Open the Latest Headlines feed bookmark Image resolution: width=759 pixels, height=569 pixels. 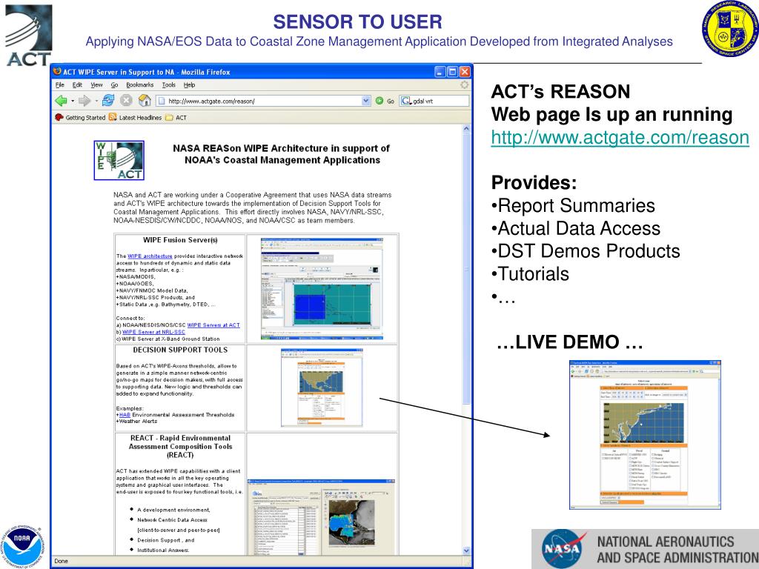pyautogui.click(x=135, y=117)
